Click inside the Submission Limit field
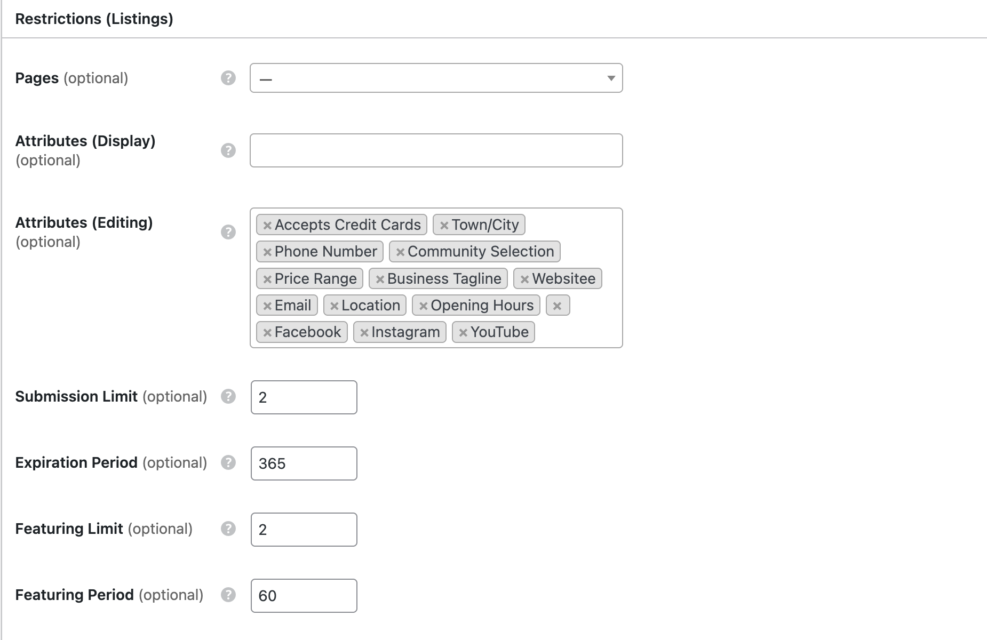 304,397
